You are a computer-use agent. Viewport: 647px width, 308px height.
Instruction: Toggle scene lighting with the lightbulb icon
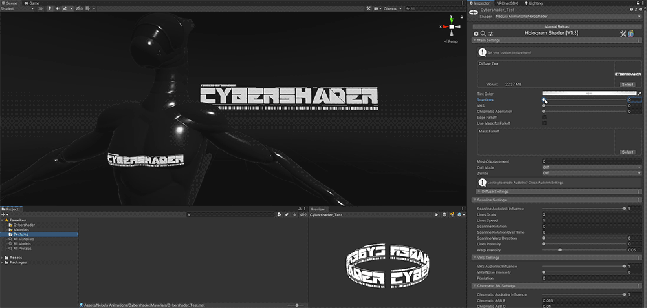(x=49, y=9)
